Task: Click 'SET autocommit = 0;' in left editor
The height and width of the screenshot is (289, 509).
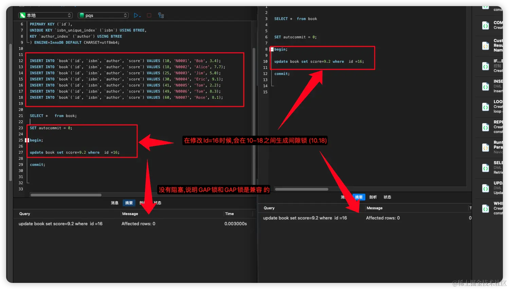Action: [x=51, y=128]
